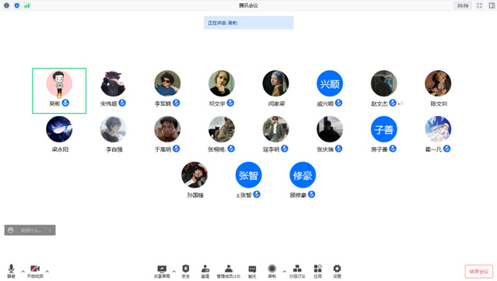Screen dimensions: 497x281
Task: Open the Security shield icon
Action: coord(185,272)
